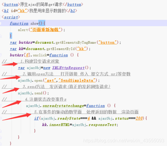Click the onclick property
The image size is (167, 146).
(40, 55)
